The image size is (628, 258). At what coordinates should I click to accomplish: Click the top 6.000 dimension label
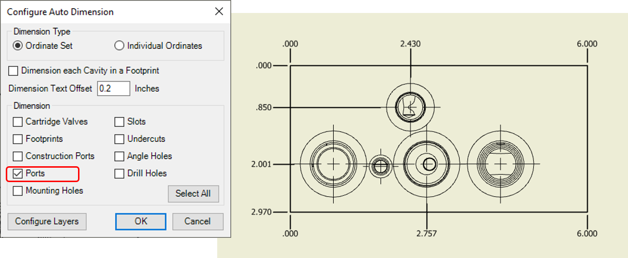[587, 44]
